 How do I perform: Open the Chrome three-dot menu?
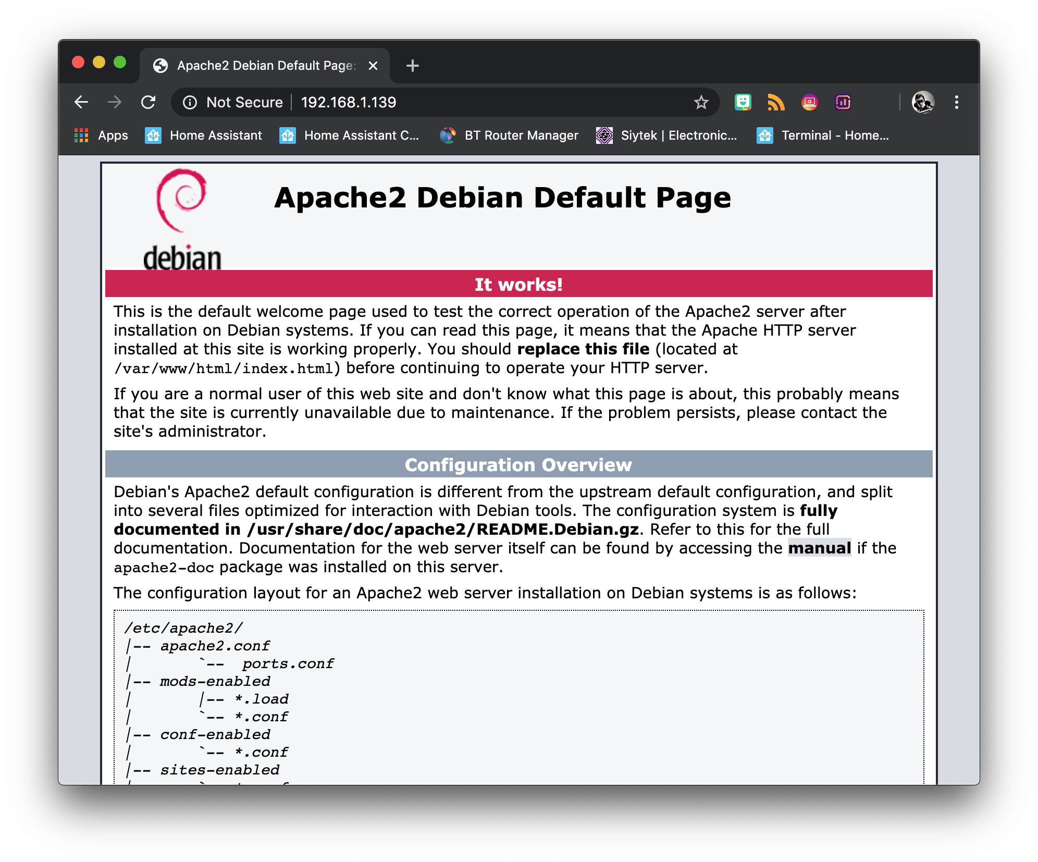click(x=956, y=102)
